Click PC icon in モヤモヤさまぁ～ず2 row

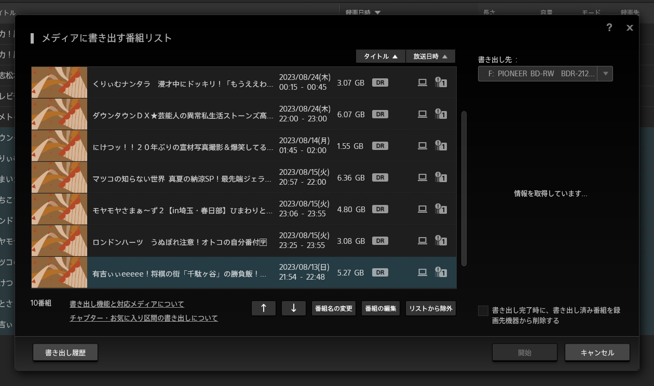click(423, 209)
